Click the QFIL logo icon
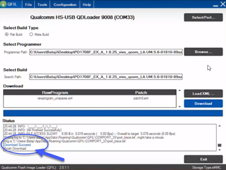Viewport: 226px width, 170px height. (x=3, y=4)
